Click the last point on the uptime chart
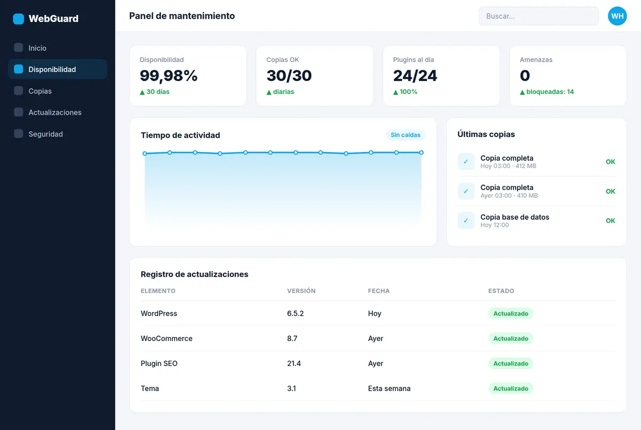This screenshot has width=641, height=430. pos(421,153)
